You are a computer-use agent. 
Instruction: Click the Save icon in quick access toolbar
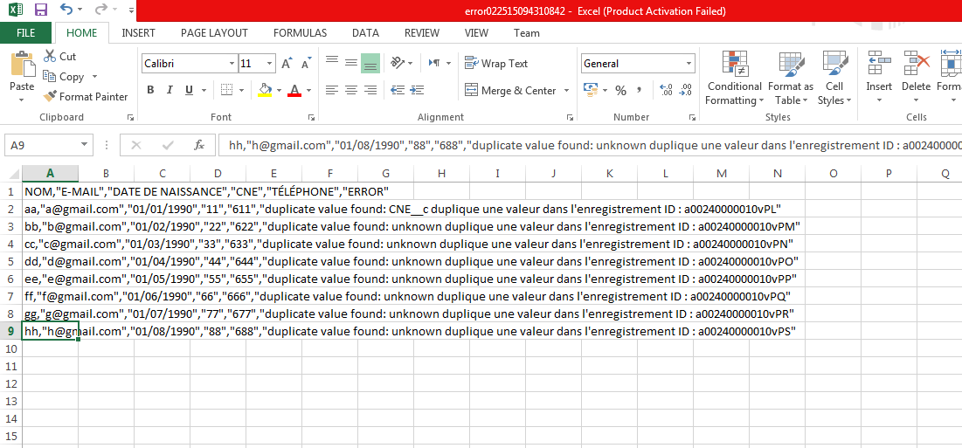coord(40,10)
